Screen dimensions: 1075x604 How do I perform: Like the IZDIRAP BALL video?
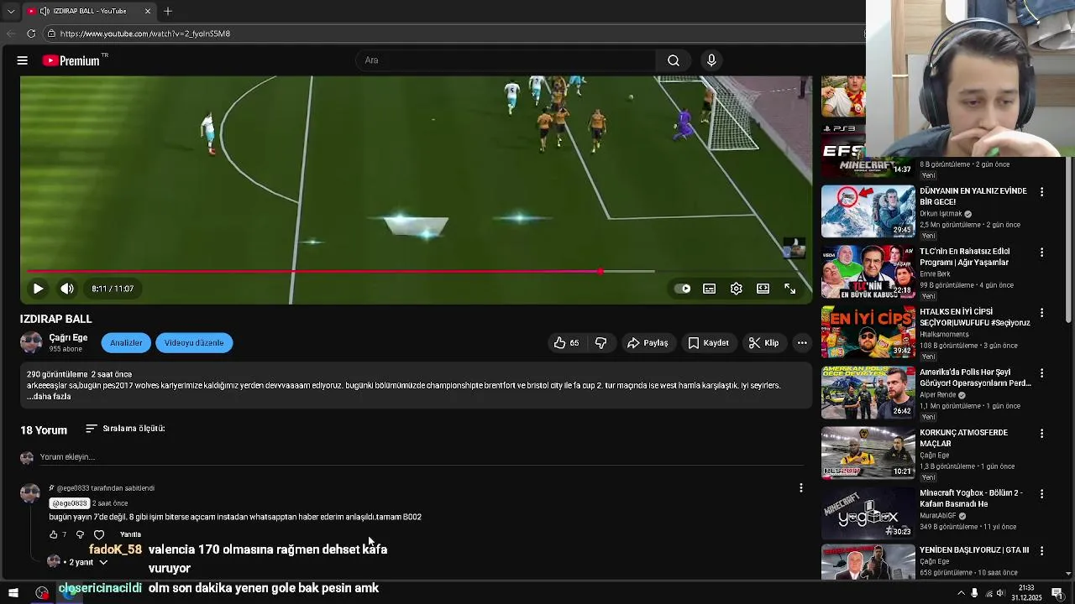[567, 343]
